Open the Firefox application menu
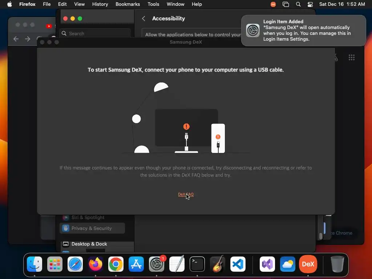This screenshot has height=279, width=372. point(27,4)
